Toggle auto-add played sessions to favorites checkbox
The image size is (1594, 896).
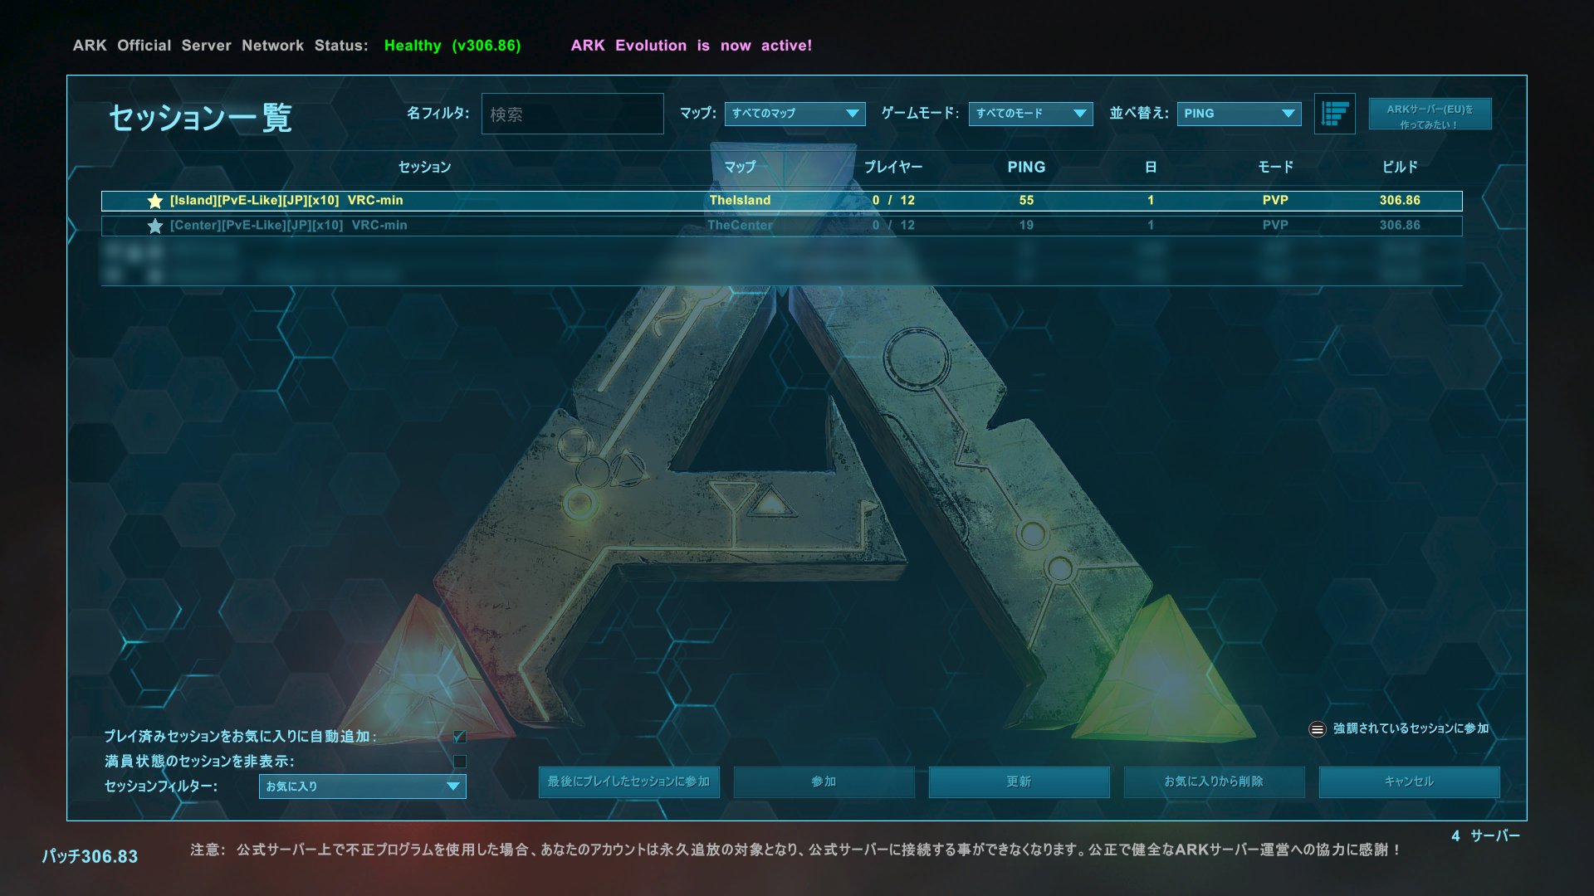pos(460,737)
